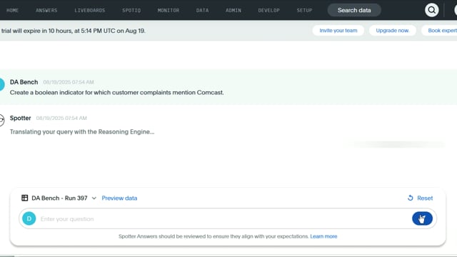Click the magnifier search icon in top bar

[x=431, y=10]
